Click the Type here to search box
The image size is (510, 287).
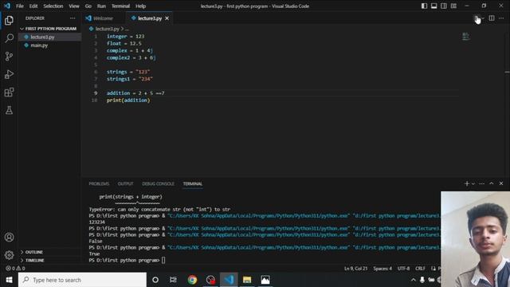click(x=82, y=280)
